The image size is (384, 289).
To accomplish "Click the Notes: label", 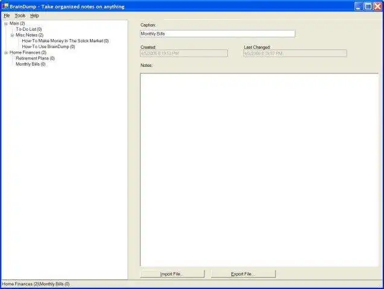I will (146, 65).
